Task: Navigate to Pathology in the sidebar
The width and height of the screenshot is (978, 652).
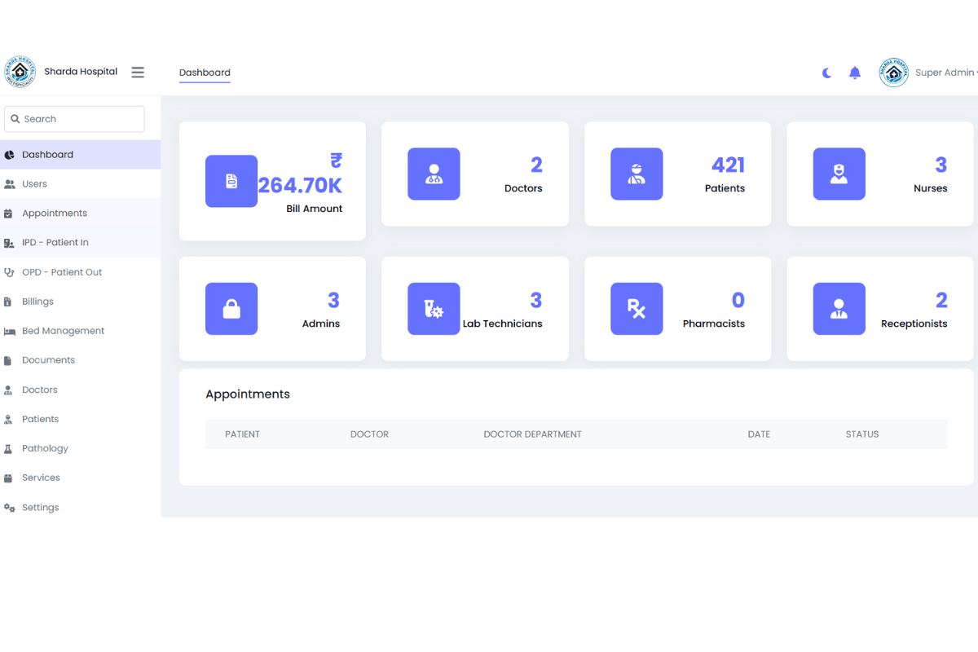Action: (x=45, y=448)
